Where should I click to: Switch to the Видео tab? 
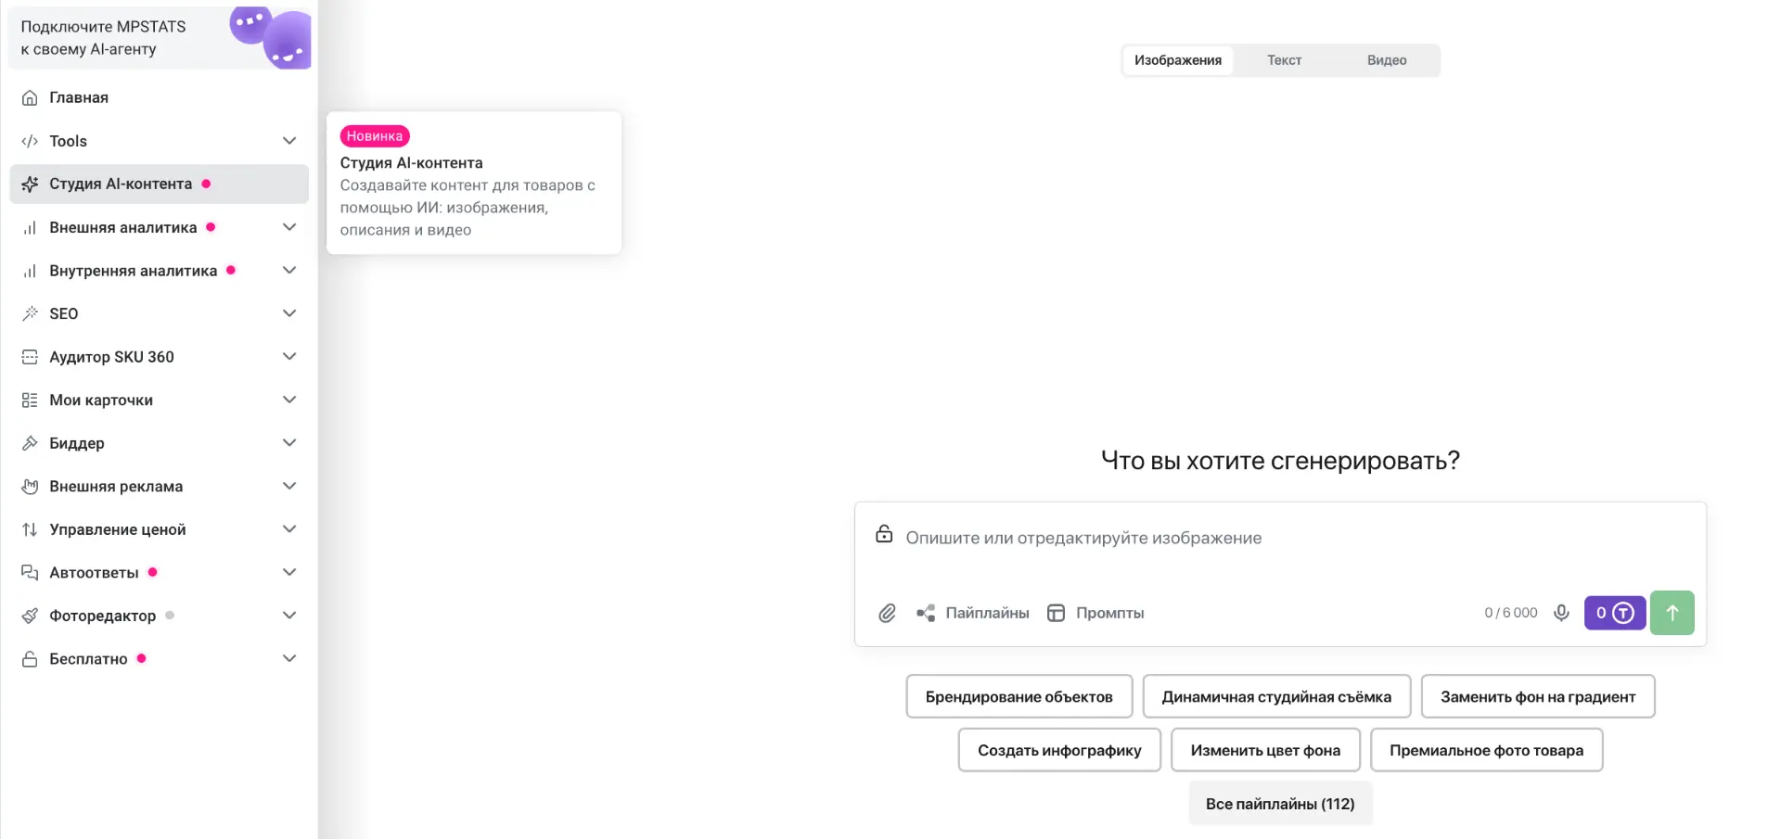[x=1387, y=60]
